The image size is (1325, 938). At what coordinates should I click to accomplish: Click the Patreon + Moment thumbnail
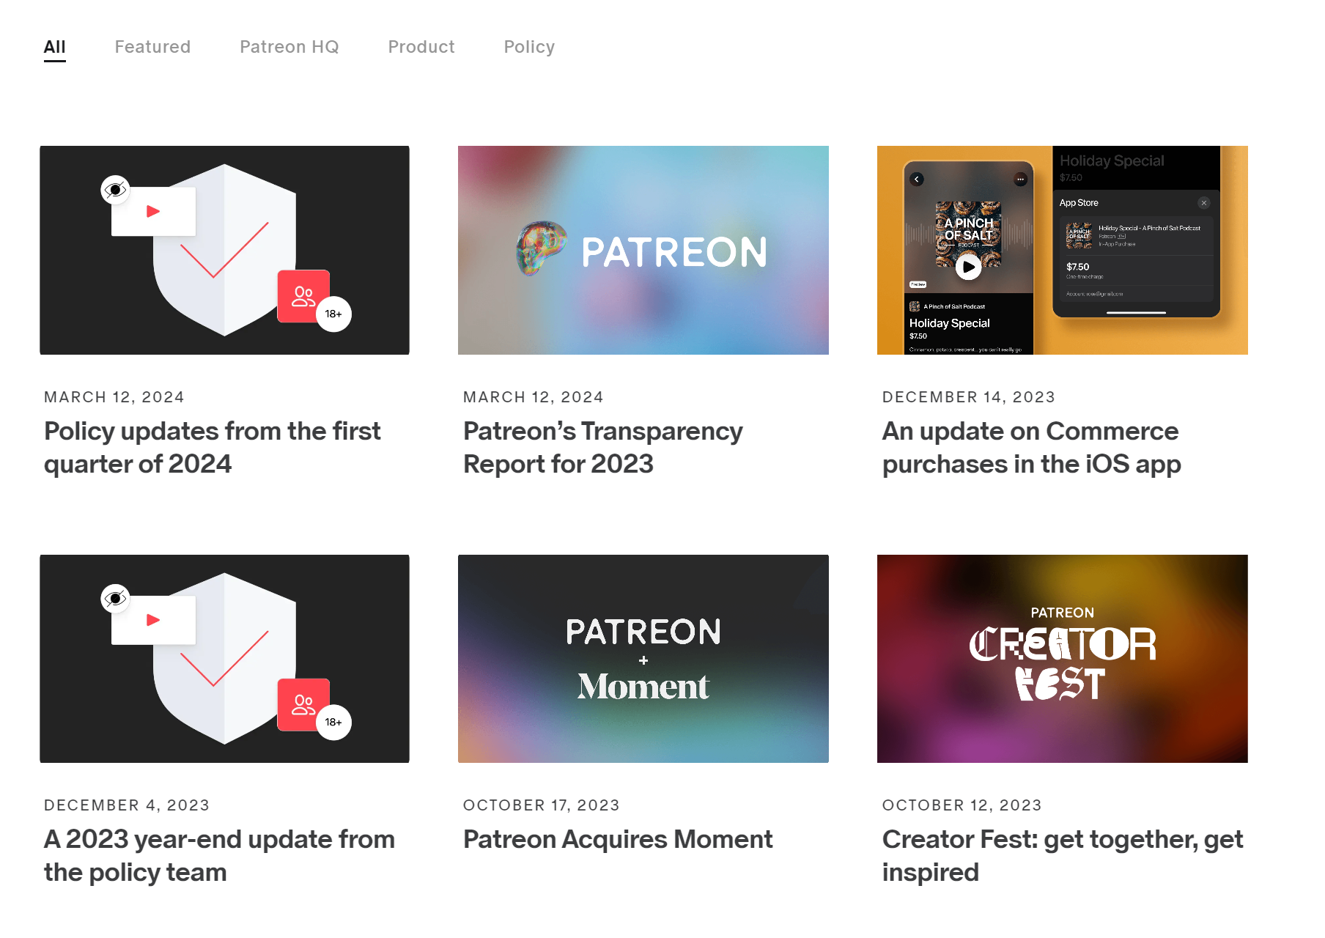pos(643,659)
